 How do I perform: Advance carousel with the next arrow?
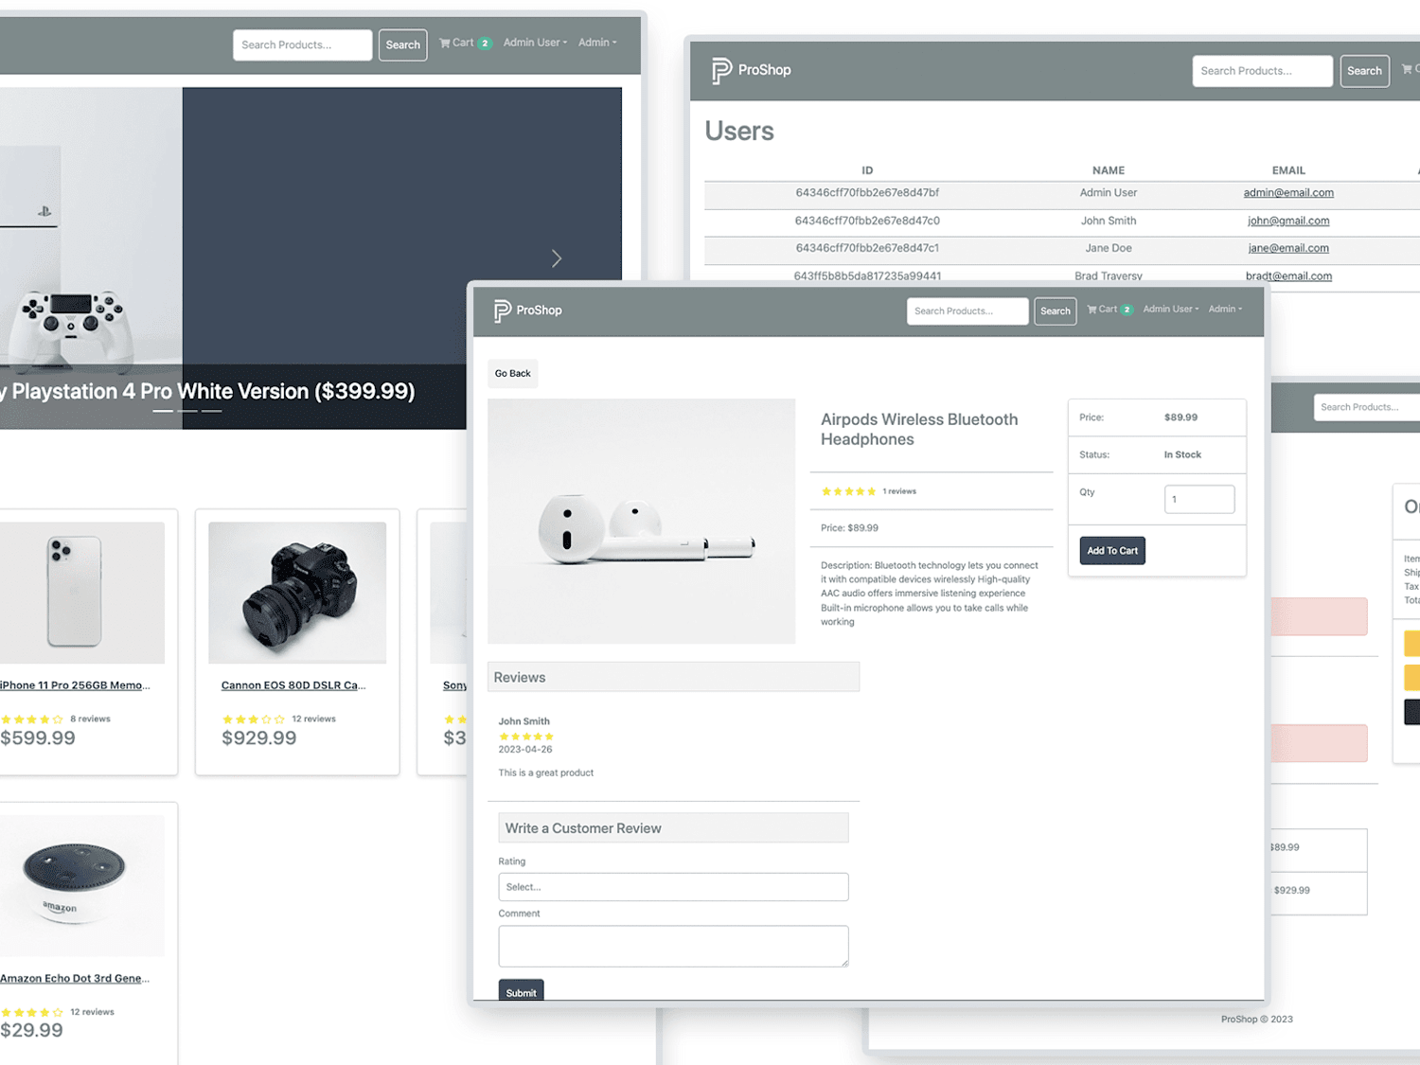pos(557,258)
